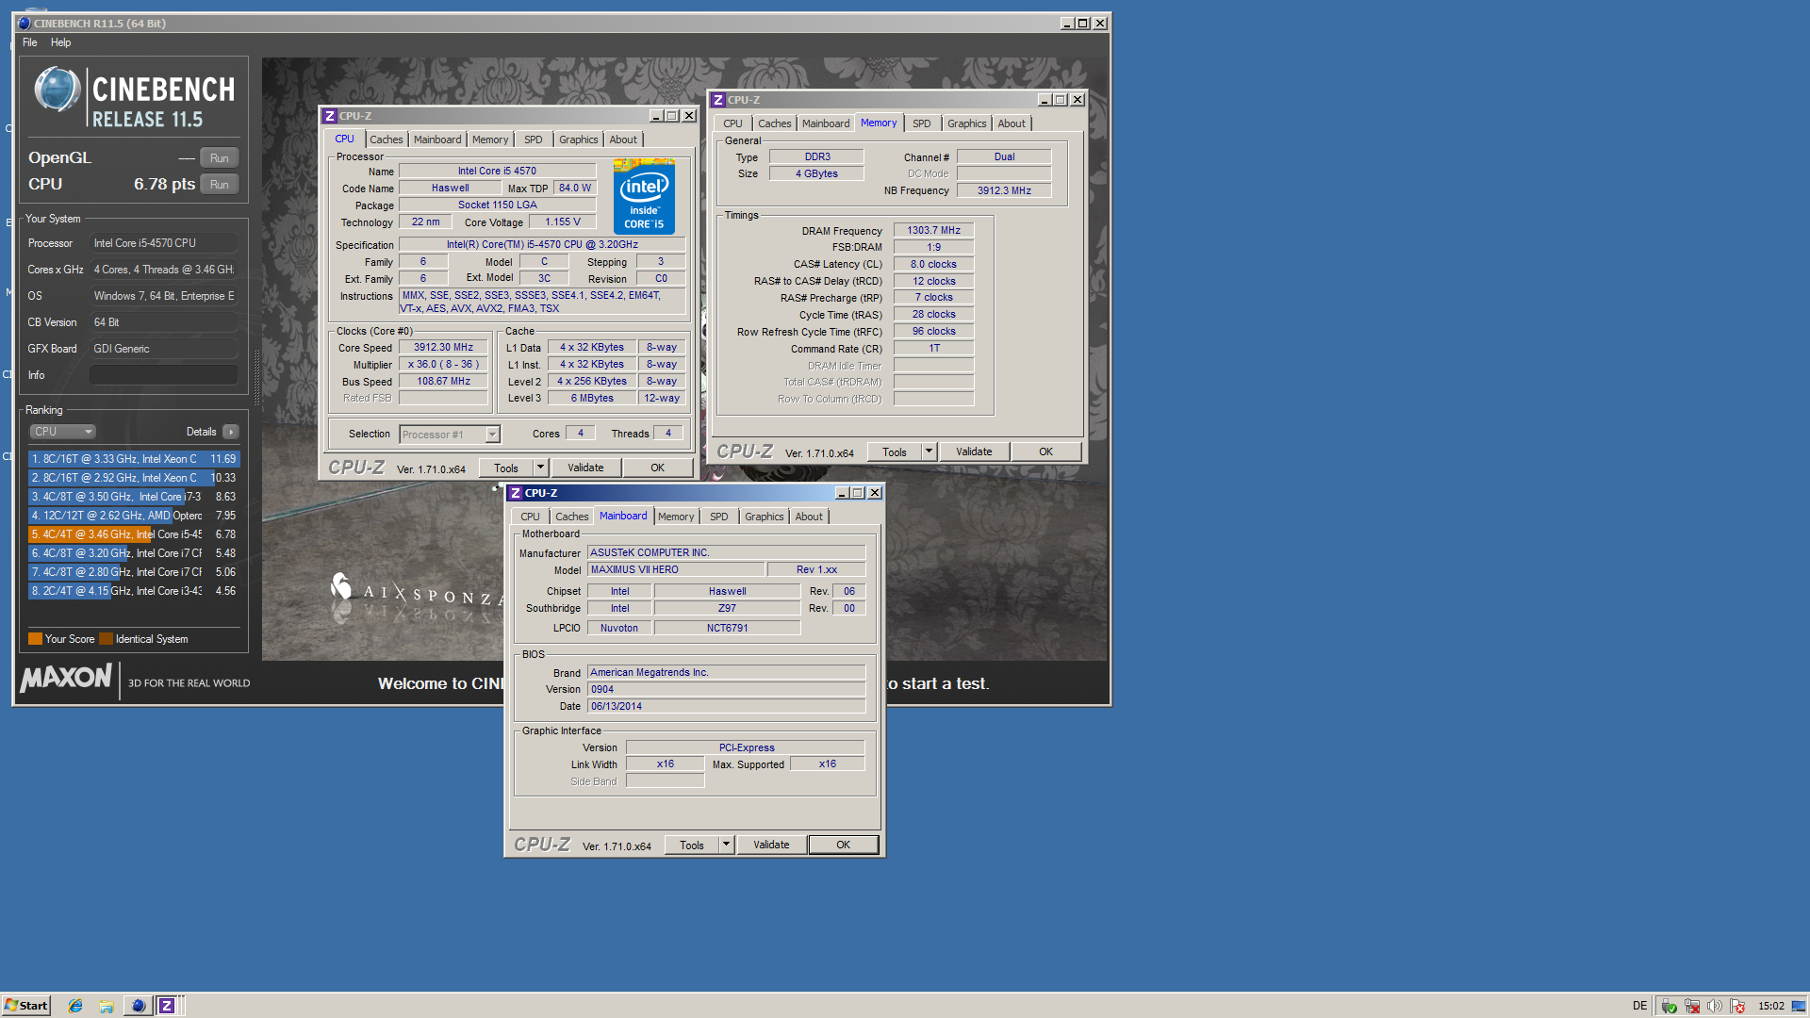
Task: Open Mainboard tab in Memory window
Action: coord(826,123)
